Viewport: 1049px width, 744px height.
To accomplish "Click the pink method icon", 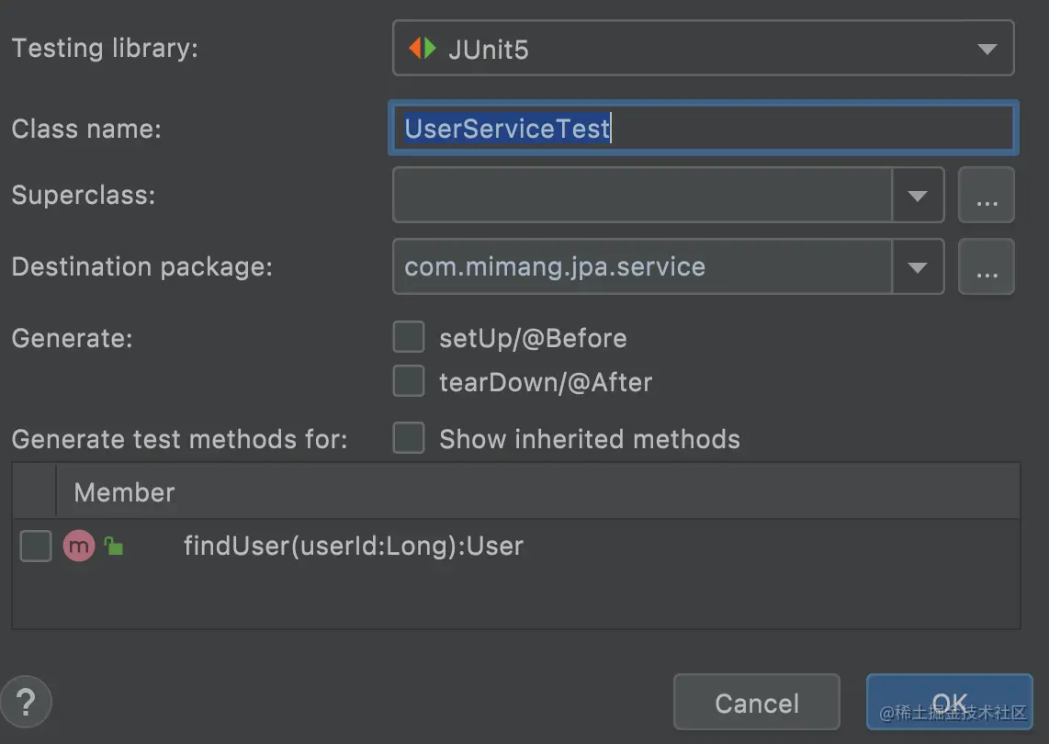I will 79,547.
